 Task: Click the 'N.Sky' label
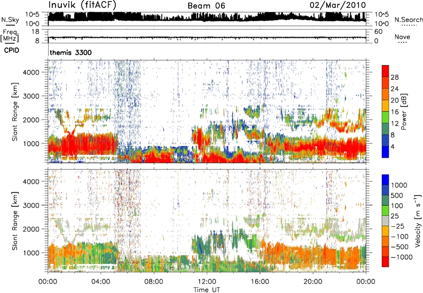pos(10,20)
